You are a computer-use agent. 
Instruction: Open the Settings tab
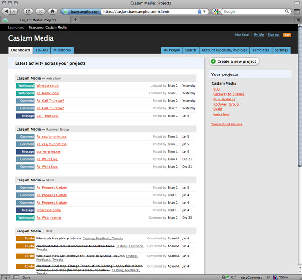click(x=281, y=50)
